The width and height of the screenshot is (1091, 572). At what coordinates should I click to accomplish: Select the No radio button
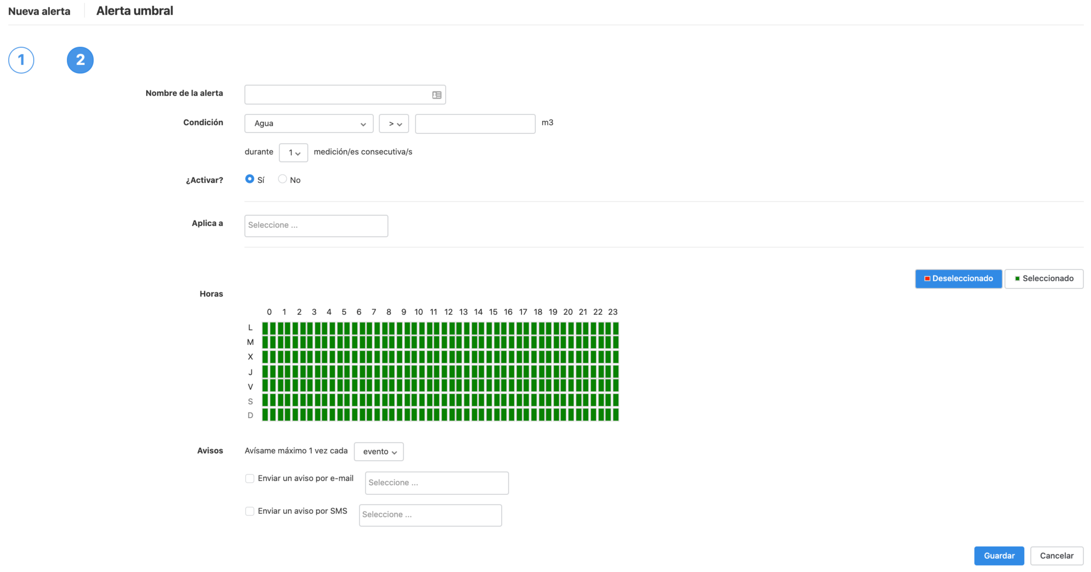coord(282,179)
